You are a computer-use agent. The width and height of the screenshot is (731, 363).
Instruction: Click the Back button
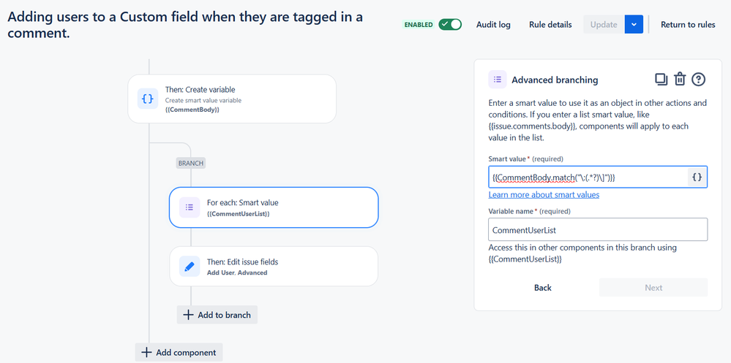543,288
